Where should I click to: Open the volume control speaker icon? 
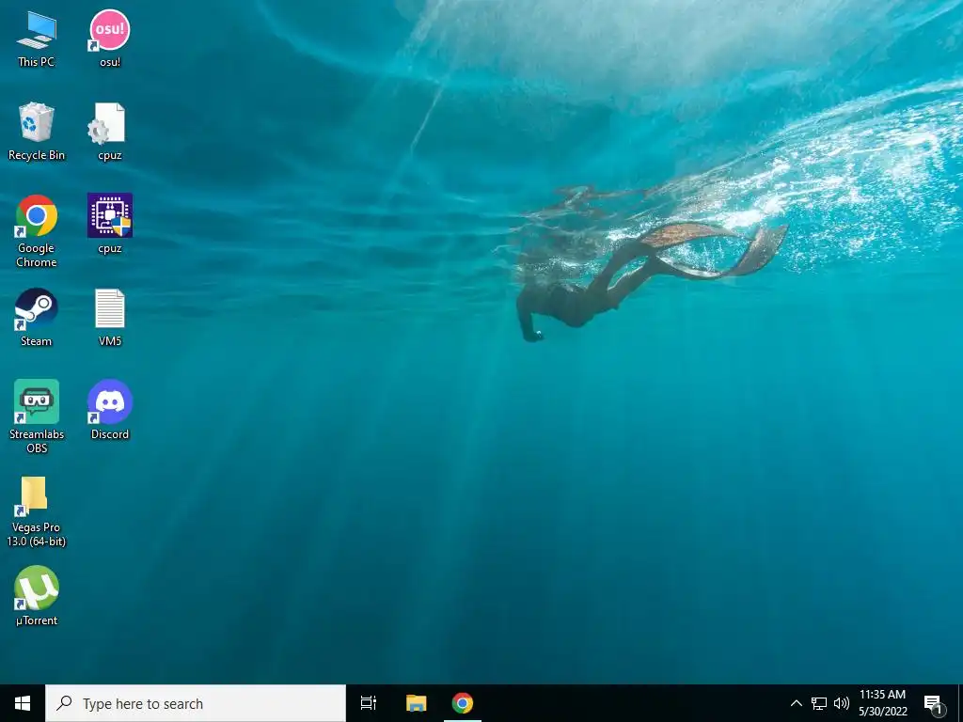842,703
